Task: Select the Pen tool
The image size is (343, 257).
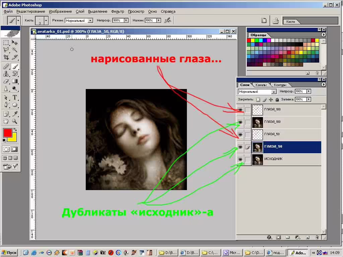Action: 6,105
